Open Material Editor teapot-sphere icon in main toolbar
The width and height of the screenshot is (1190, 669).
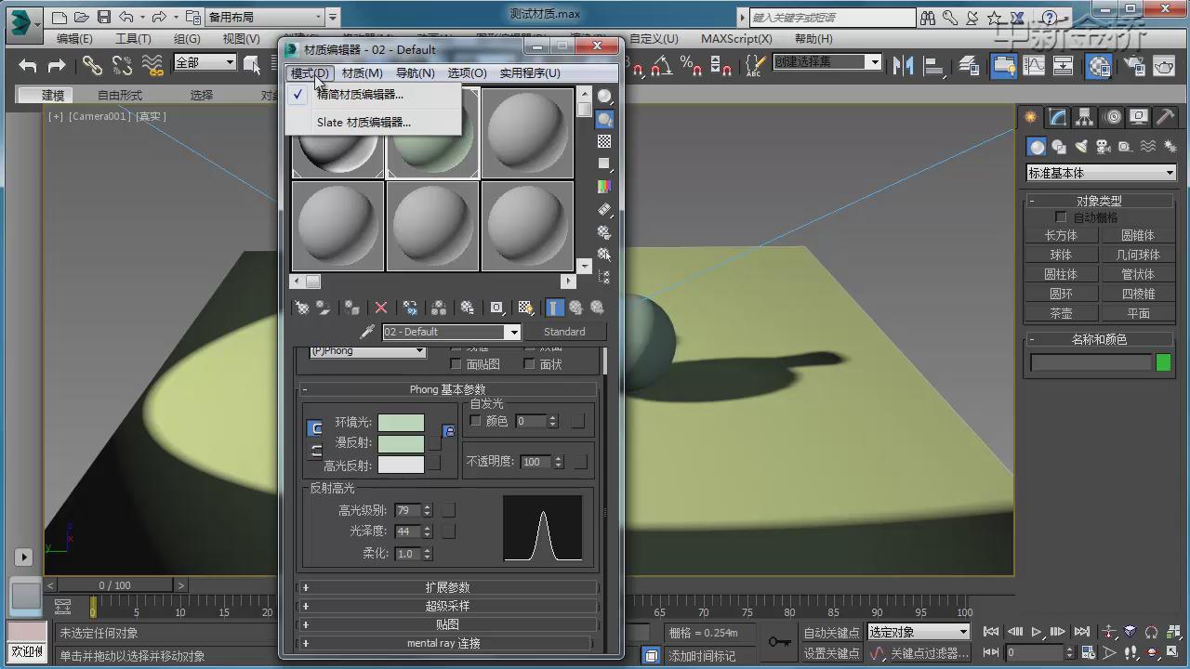pos(1099,65)
